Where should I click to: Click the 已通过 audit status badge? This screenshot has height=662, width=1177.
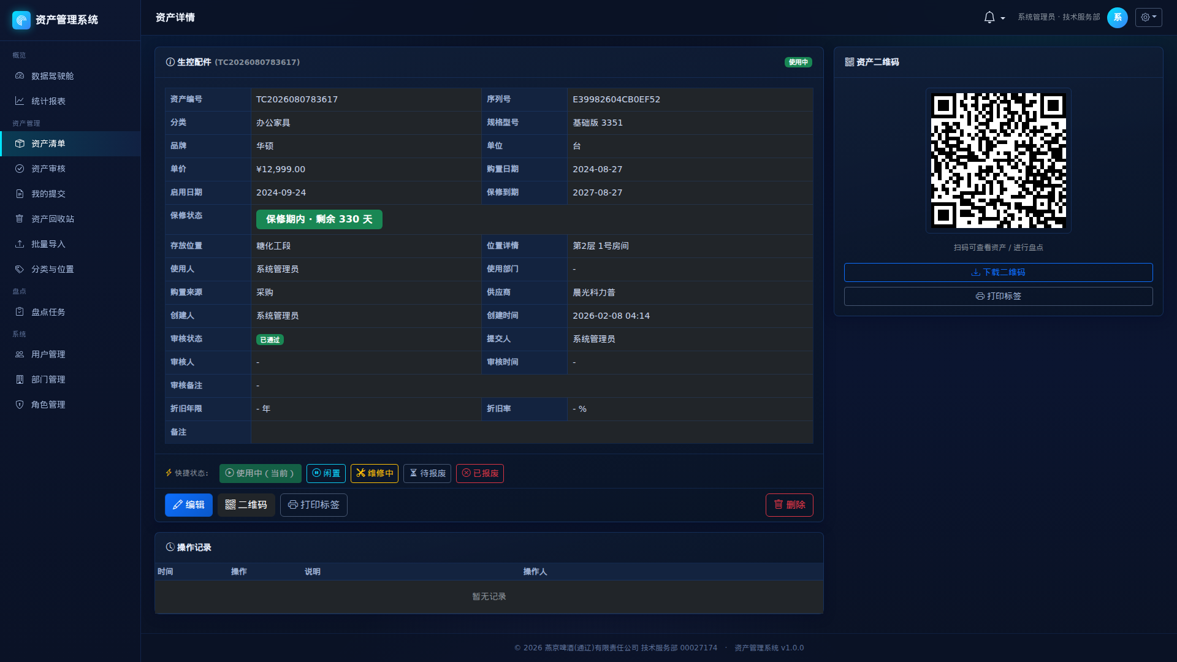[270, 340]
